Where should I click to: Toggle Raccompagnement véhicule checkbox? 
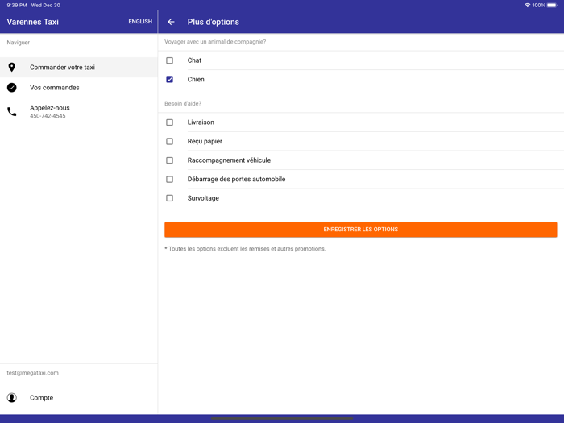point(169,160)
